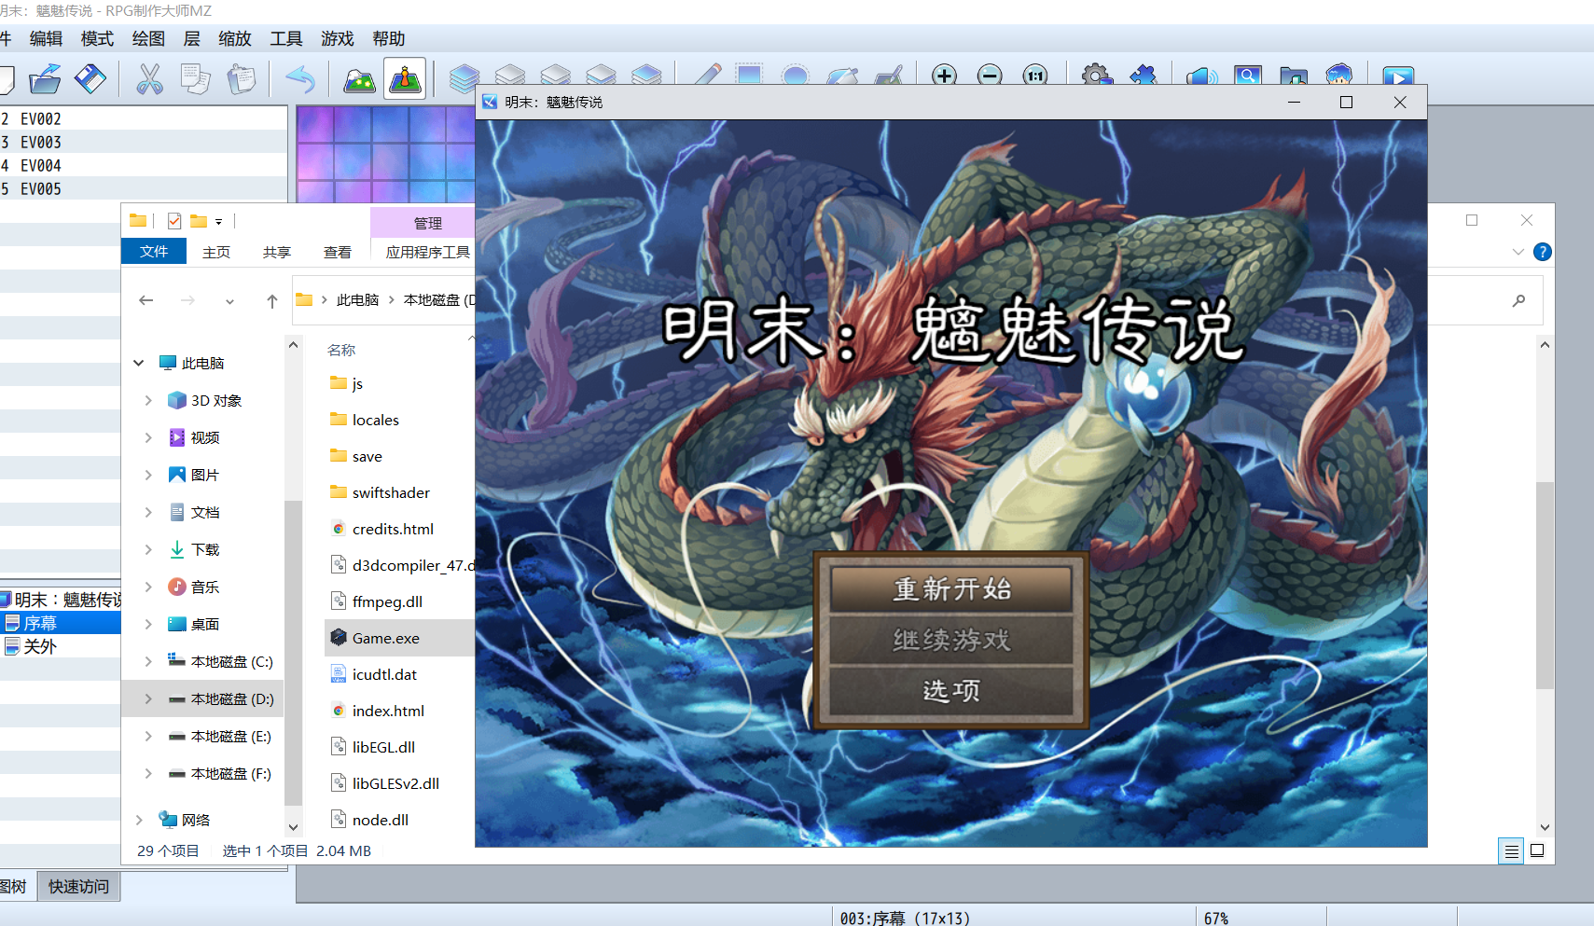This screenshot has width=1594, height=926.
Task: Switch Explorer to large thumbnails view icon
Action: coord(1537,850)
